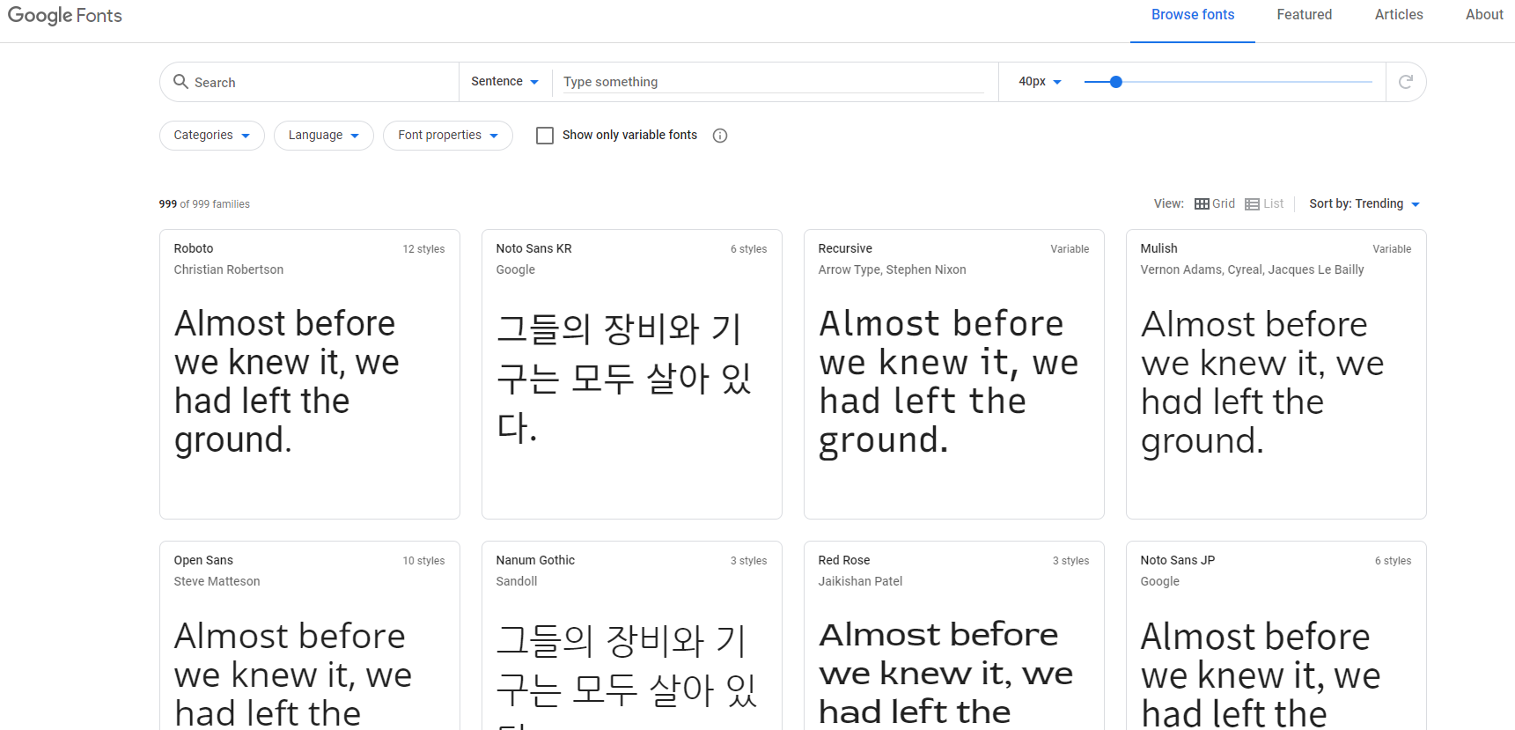Expand the Font properties filter
This screenshot has width=1515, height=730.
click(448, 136)
